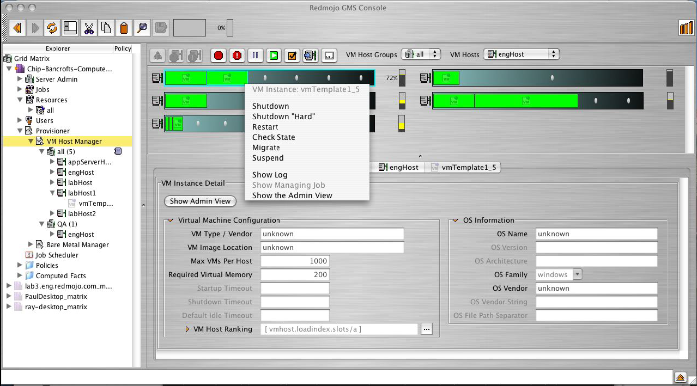Select the VM Host Manager tree item
Viewport: 697px width, 386px height.
[74, 141]
